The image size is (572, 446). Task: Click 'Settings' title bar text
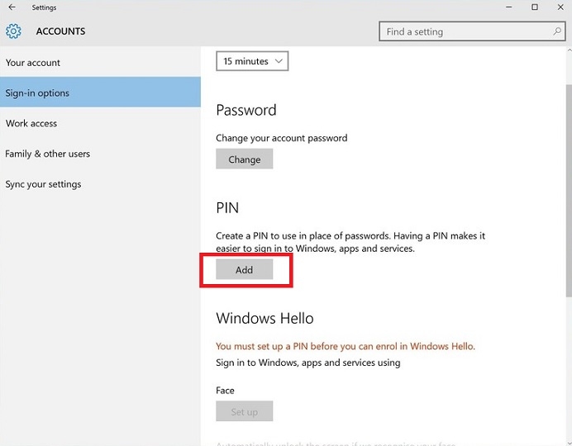pos(44,7)
